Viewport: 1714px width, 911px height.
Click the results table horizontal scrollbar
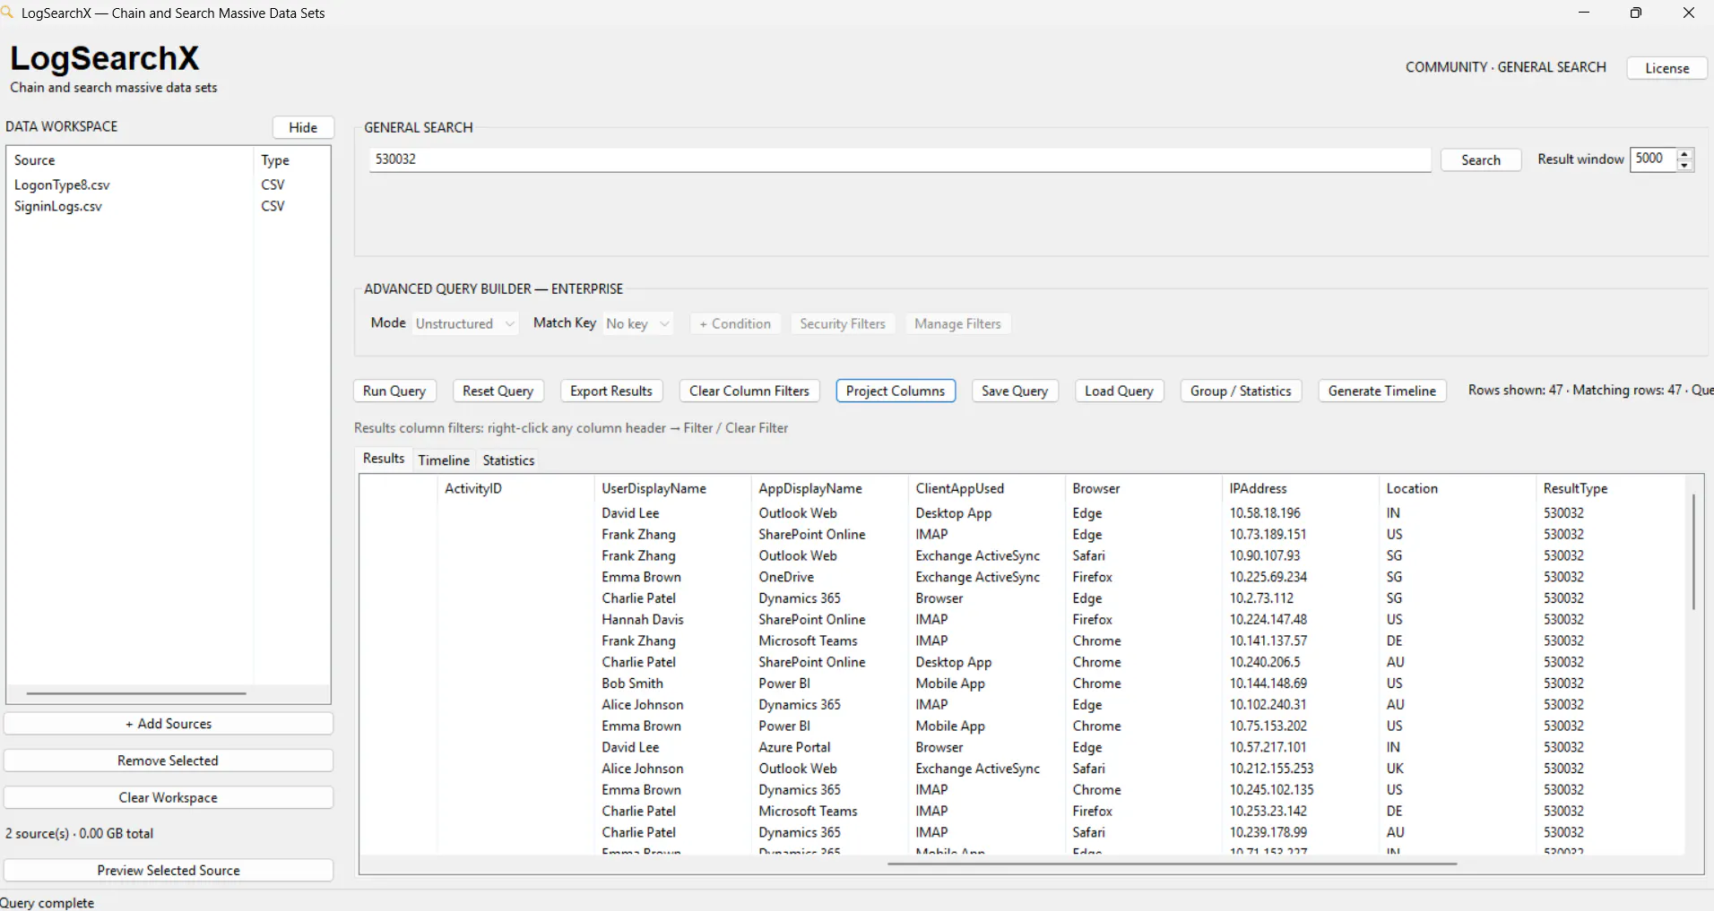1172,864
